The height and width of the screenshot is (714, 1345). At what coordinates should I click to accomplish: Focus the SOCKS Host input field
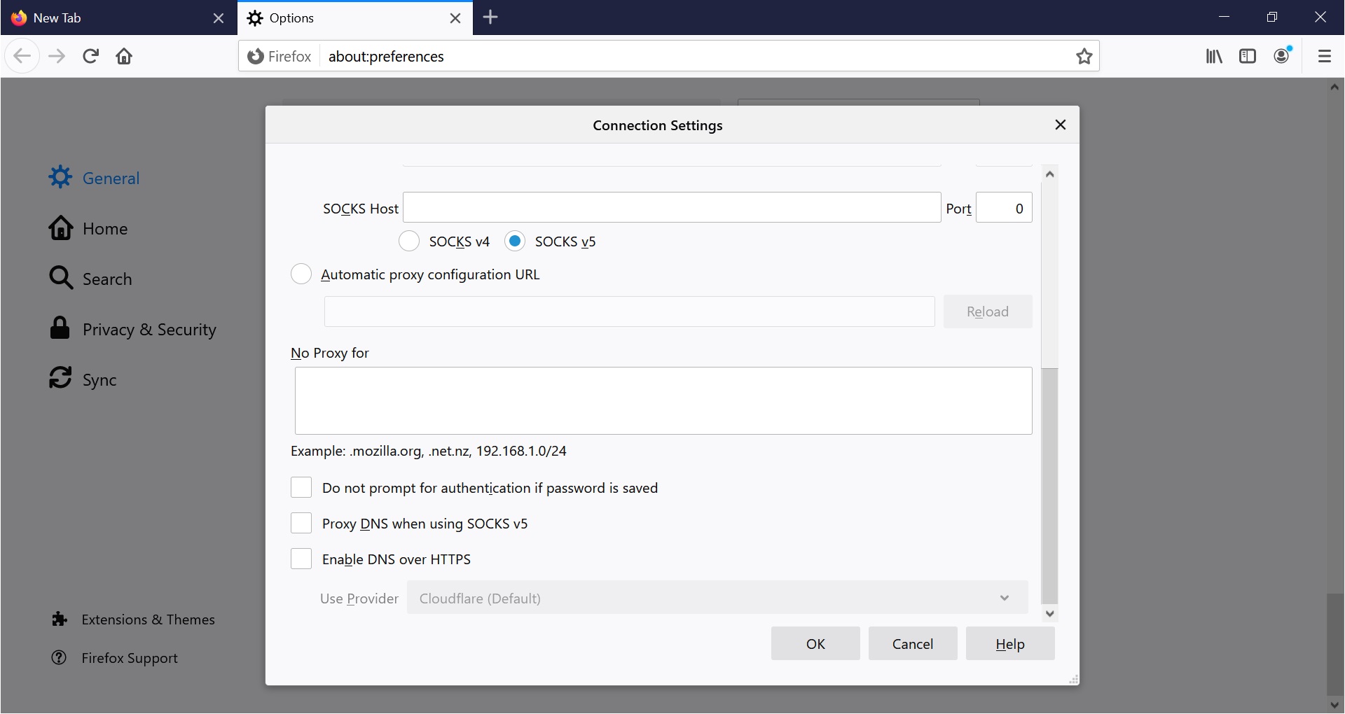pyautogui.click(x=672, y=207)
